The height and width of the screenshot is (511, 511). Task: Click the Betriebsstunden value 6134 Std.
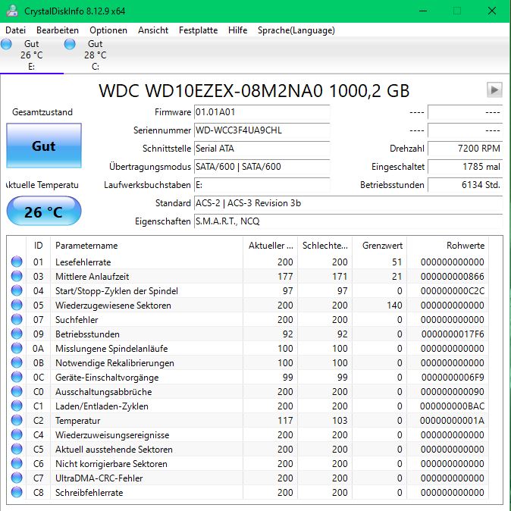click(x=465, y=185)
